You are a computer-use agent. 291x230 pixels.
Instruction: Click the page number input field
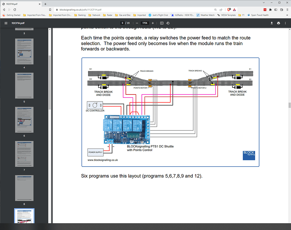(x=123, y=23)
